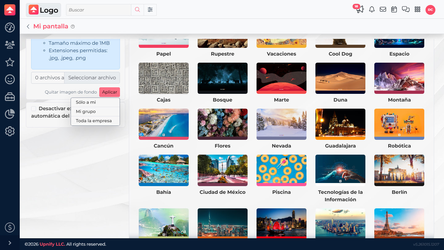Open the chat bubbles icon

pyautogui.click(x=406, y=10)
